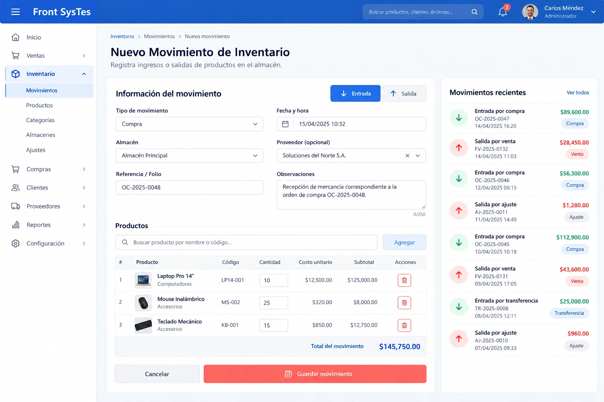Open Categorías submenu item
The width and height of the screenshot is (604, 402).
(x=40, y=120)
